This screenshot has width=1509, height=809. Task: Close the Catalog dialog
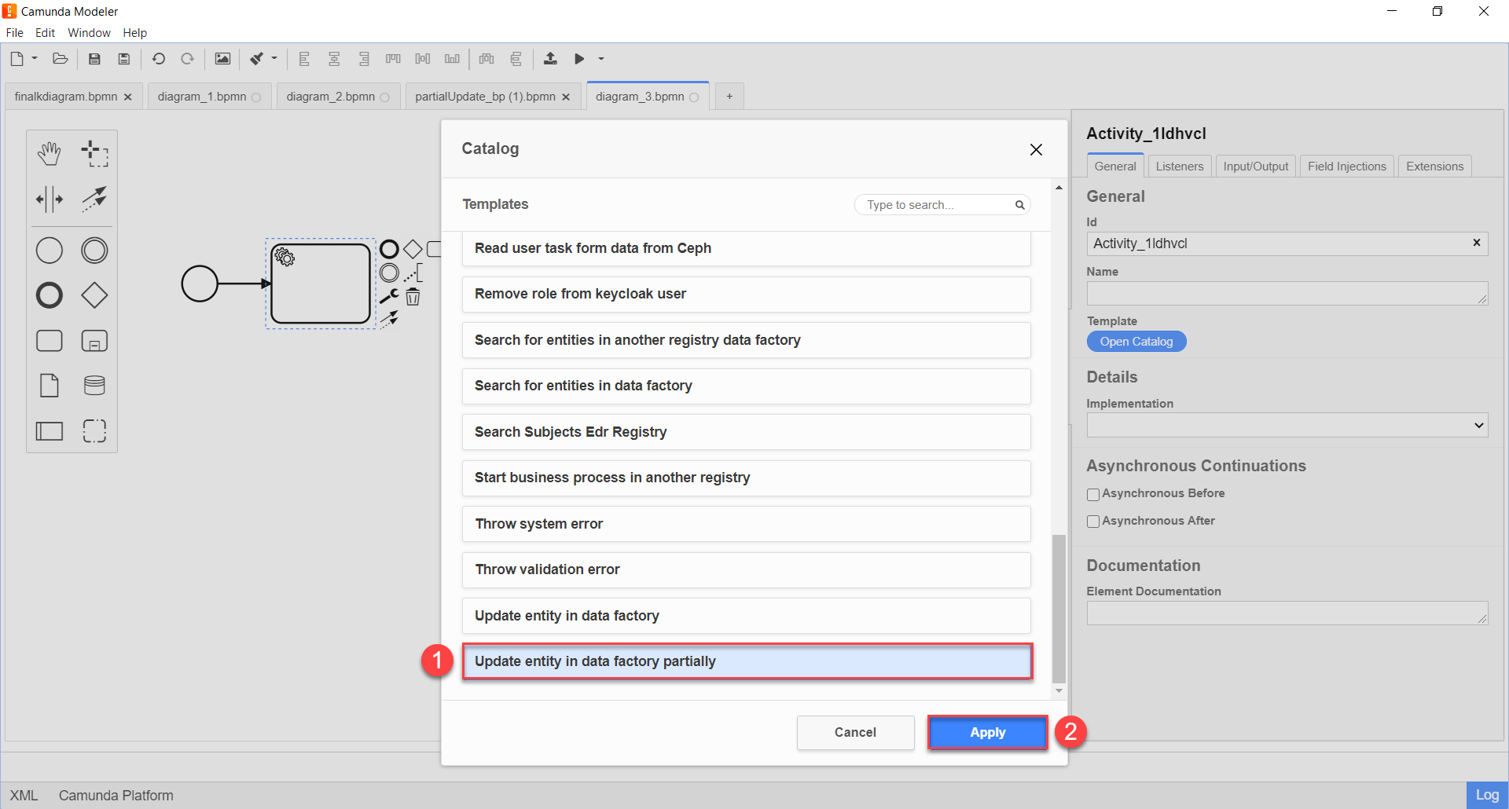pyautogui.click(x=1036, y=150)
